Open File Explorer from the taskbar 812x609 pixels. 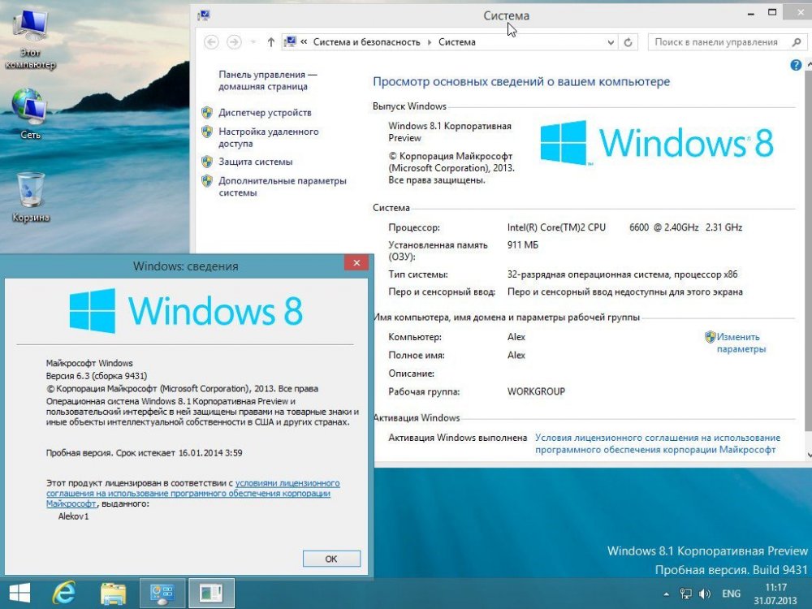click(113, 594)
